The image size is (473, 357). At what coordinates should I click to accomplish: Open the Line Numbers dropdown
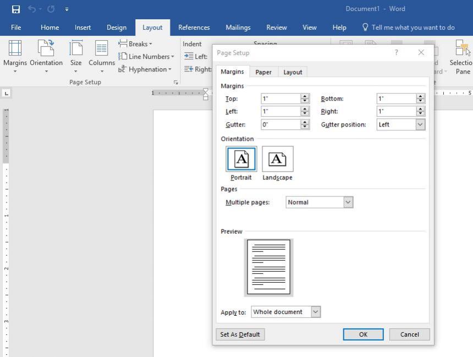[146, 57]
